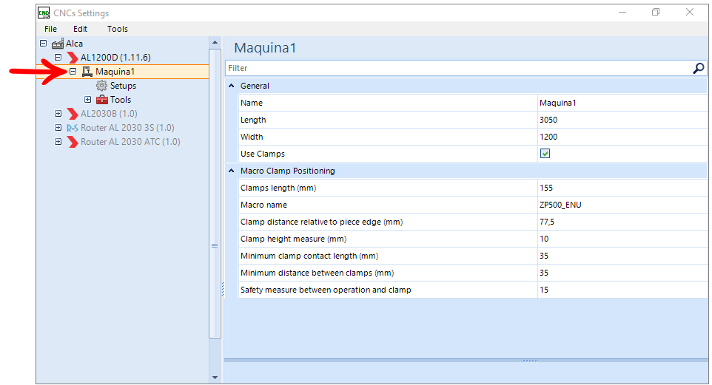712x385 pixels.
Task: Select the Setups tree item
Action: pyautogui.click(x=123, y=86)
